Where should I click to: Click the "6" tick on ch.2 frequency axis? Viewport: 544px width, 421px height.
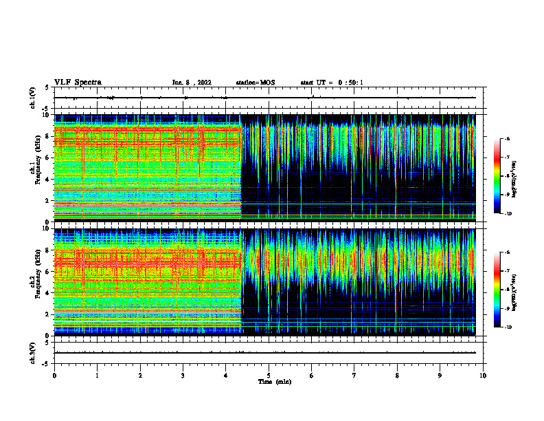(x=47, y=272)
